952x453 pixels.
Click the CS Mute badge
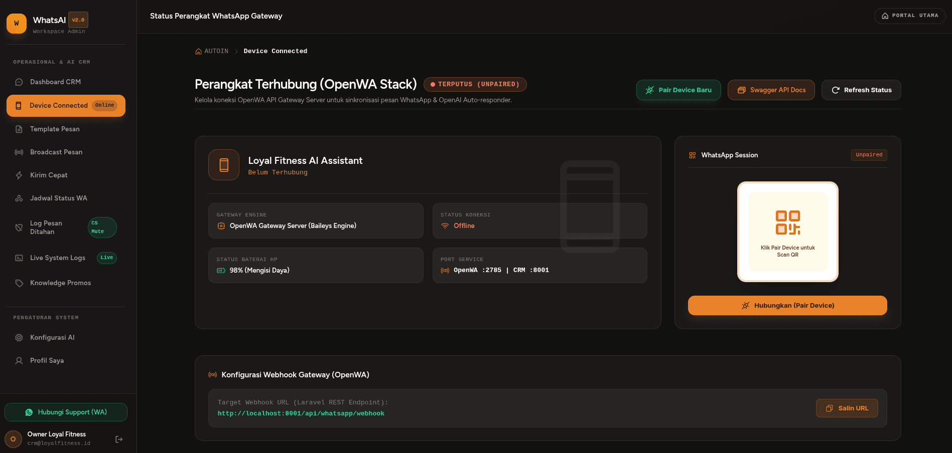click(102, 228)
